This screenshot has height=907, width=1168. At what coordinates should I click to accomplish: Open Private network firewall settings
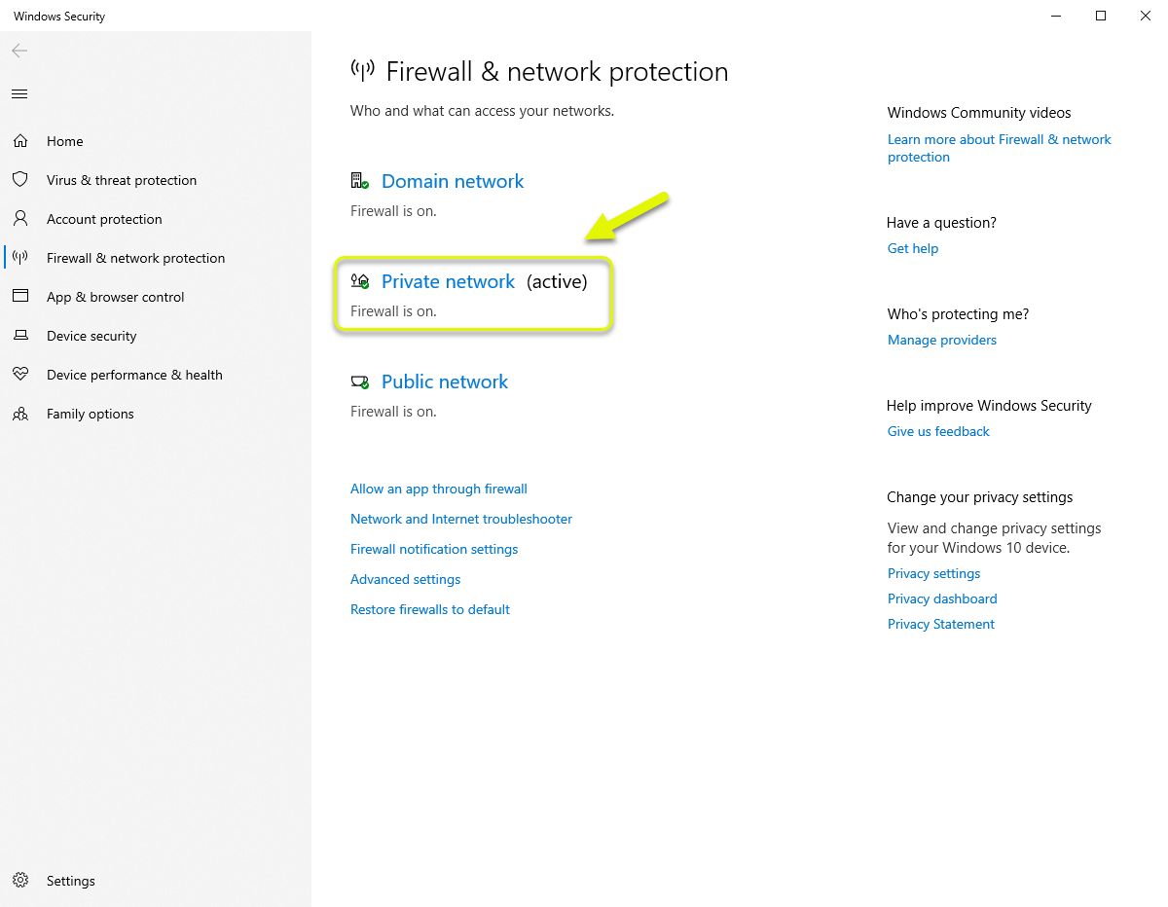[x=448, y=281]
